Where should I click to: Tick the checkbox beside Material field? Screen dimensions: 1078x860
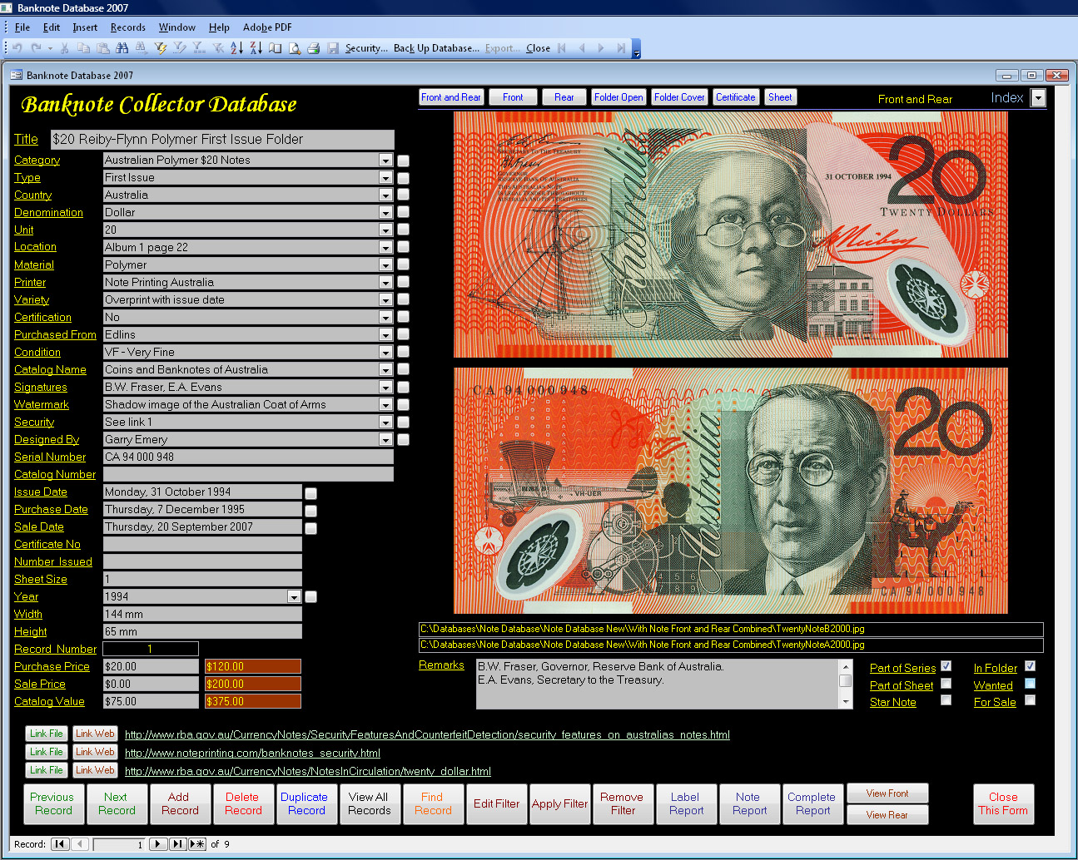tap(403, 265)
